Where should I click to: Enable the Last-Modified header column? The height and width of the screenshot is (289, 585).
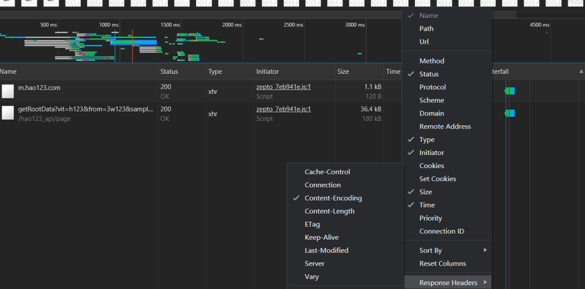click(345, 250)
